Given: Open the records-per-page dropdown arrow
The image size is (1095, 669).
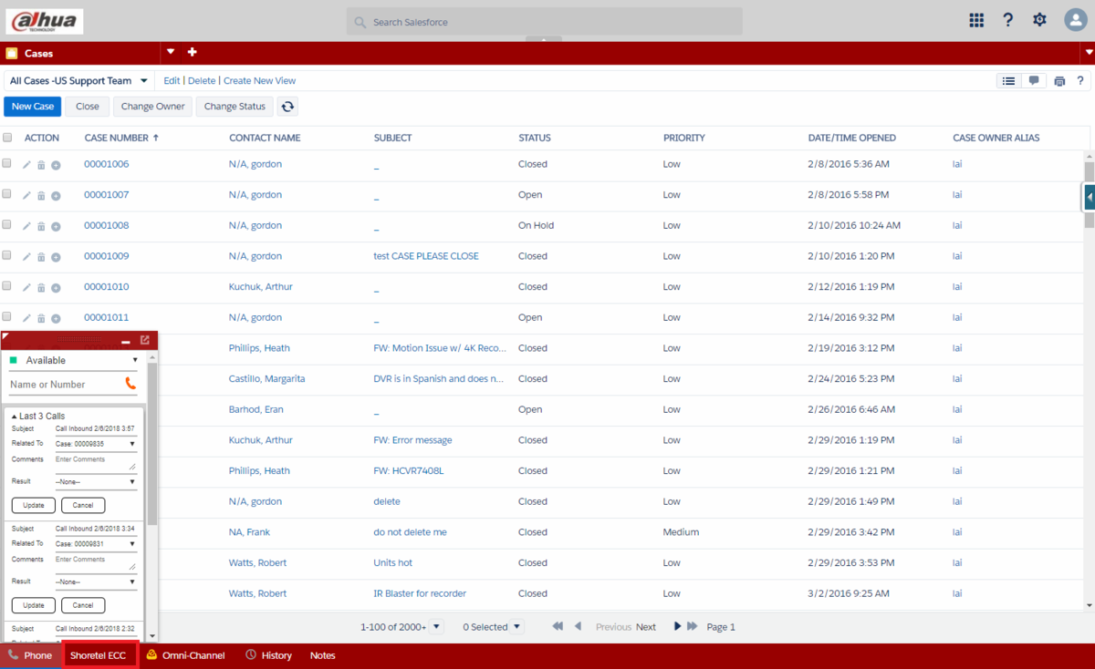Looking at the screenshot, I should point(435,627).
